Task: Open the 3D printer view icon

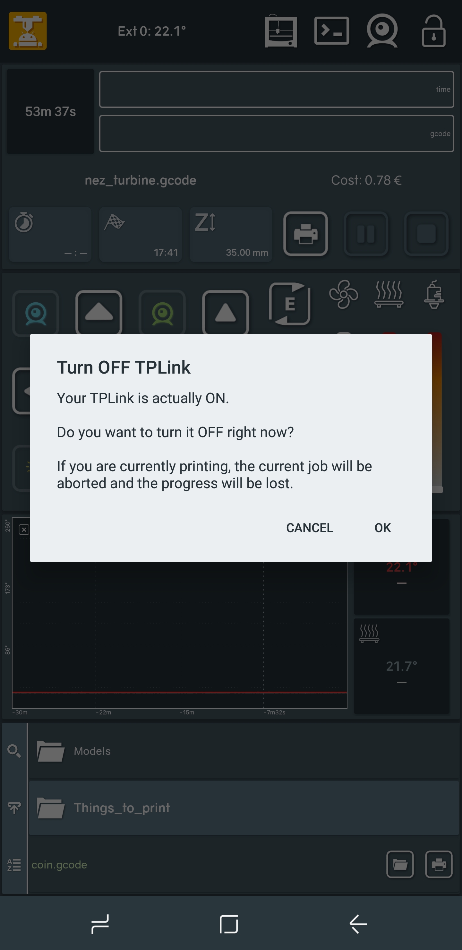Action: coord(281,31)
